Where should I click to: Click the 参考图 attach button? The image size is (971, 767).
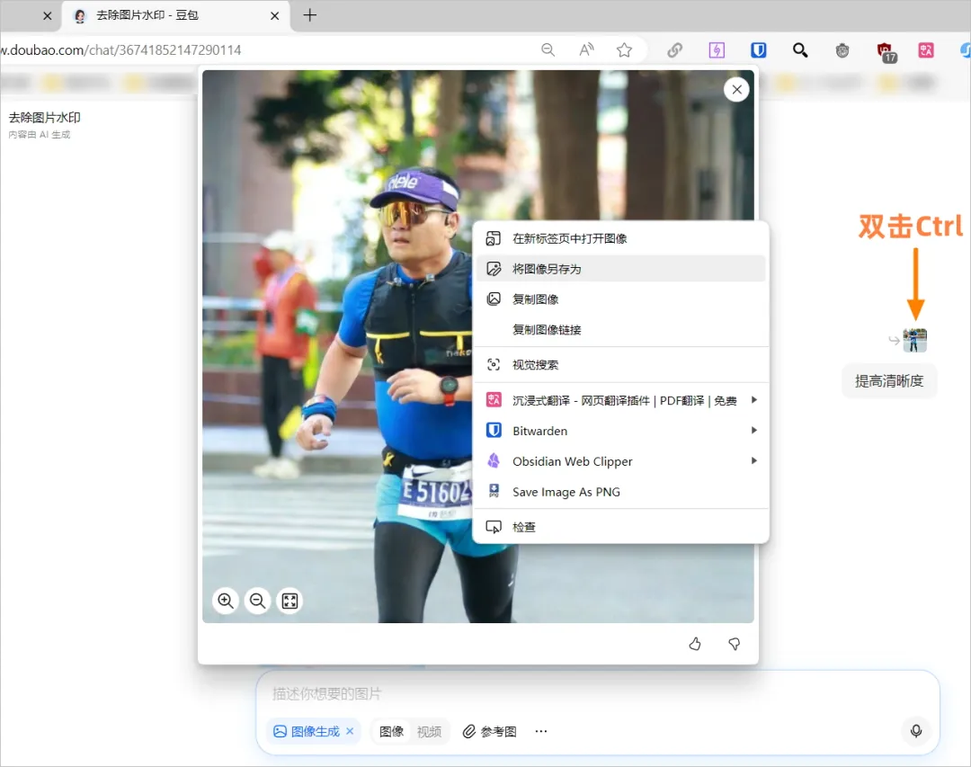[x=489, y=732]
